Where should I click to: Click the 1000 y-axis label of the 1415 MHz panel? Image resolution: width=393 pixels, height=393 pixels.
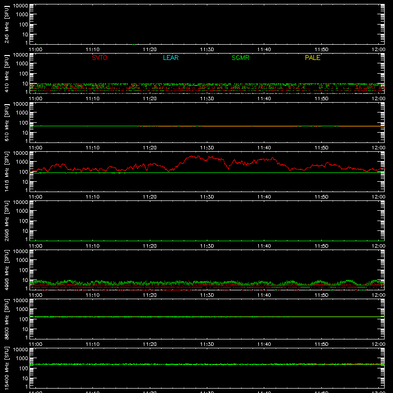tap(22, 162)
